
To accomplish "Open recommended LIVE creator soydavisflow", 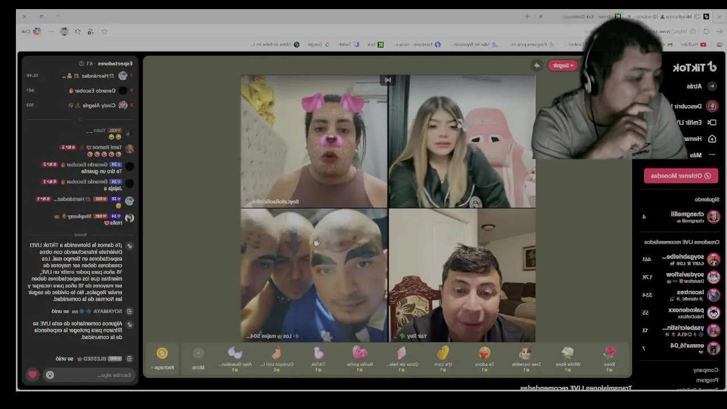I will click(x=682, y=277).
